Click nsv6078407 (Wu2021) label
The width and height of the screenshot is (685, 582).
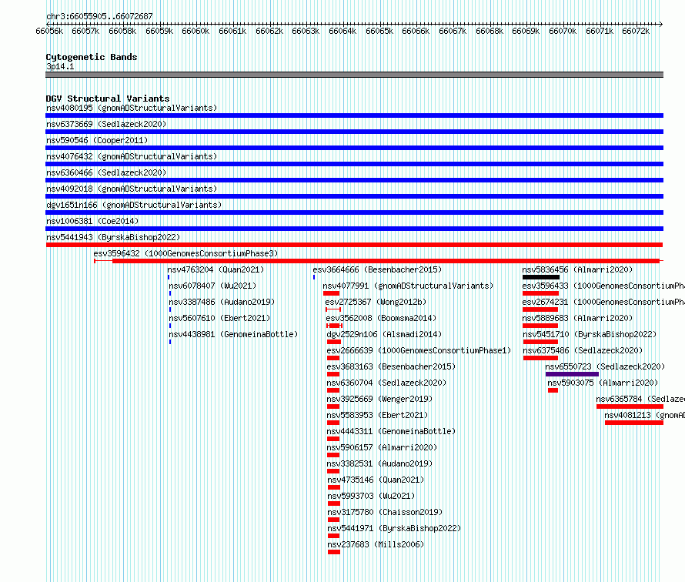(212, 286)
